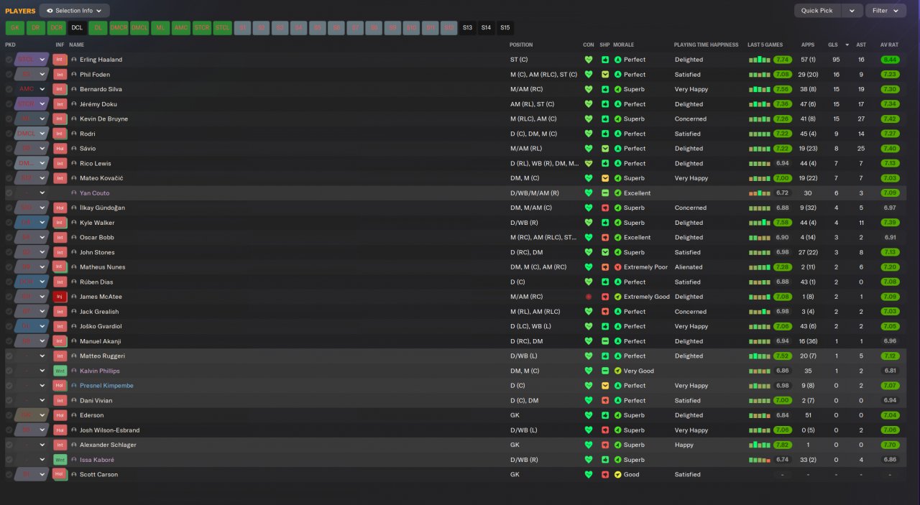Open the Filter dropdown
This screenshot has height=505, width=920.
click(885, 11)
